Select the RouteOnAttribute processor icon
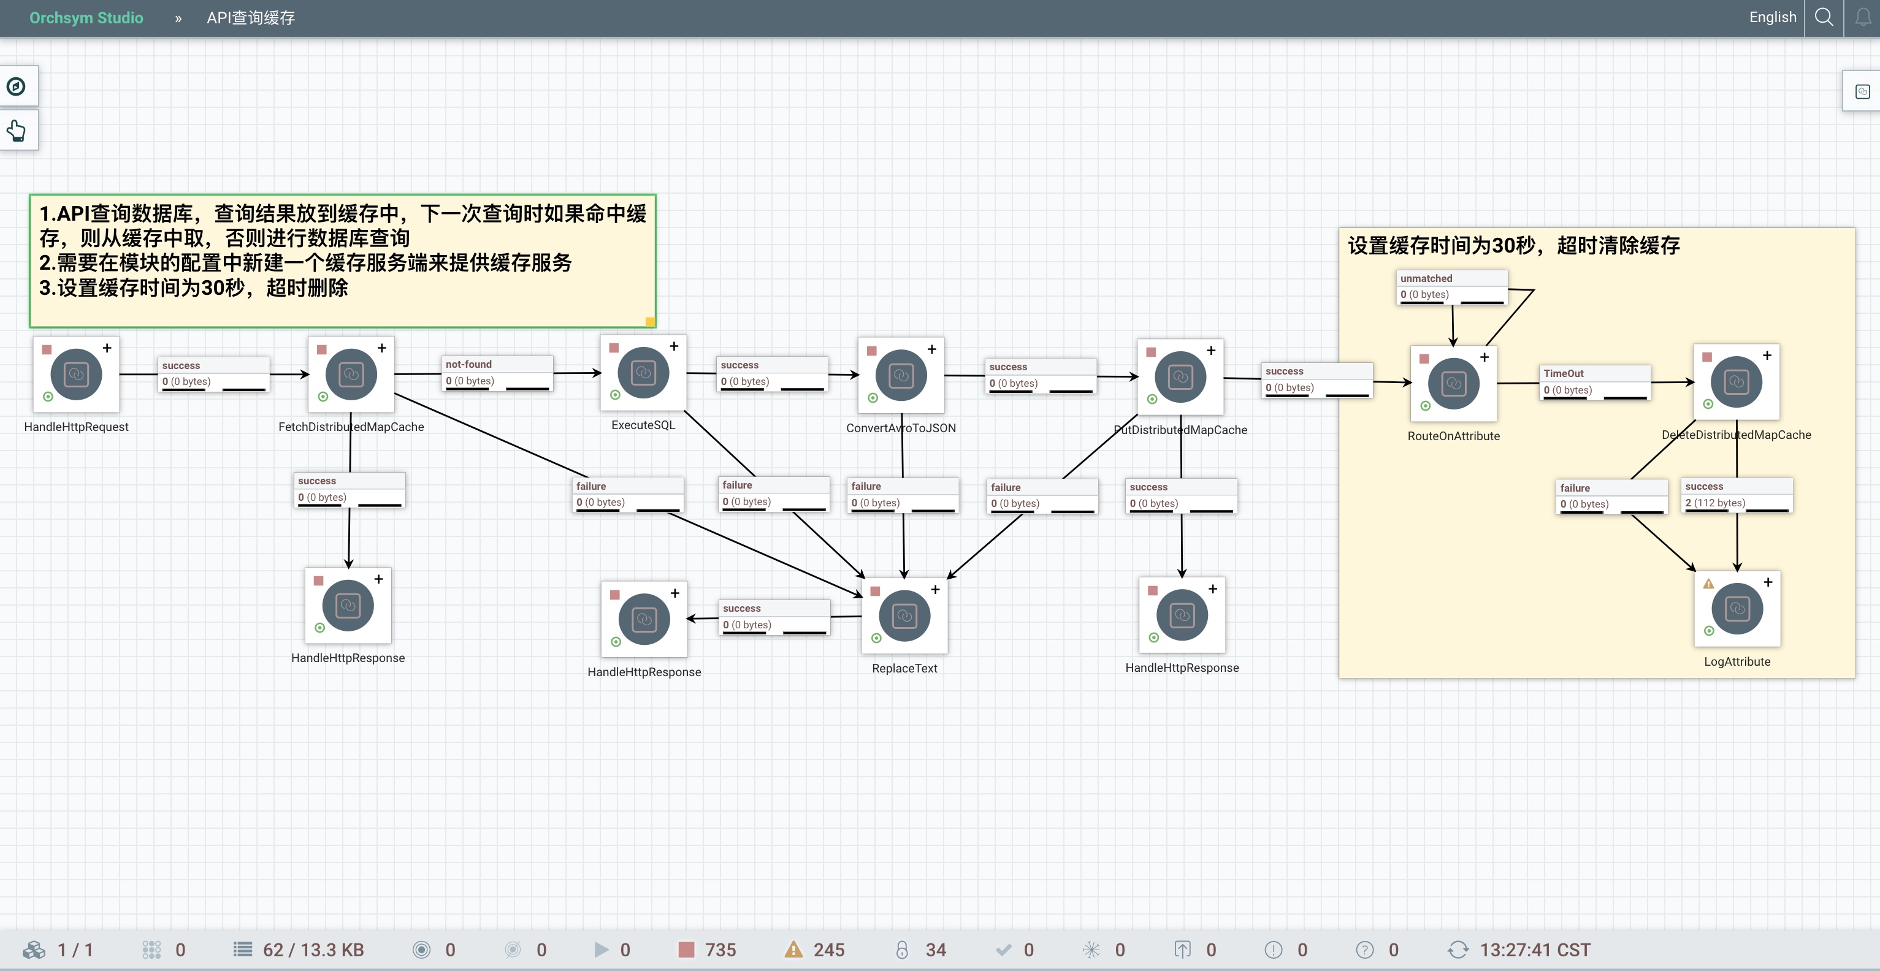This screenshot has width=1880, height=971. pos(1453,384)
